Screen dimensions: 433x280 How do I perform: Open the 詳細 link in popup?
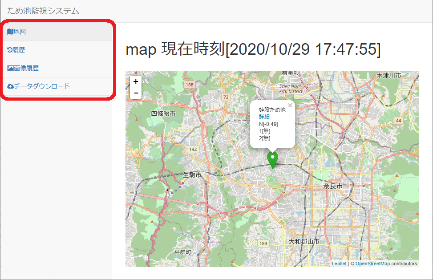(264, 117)
